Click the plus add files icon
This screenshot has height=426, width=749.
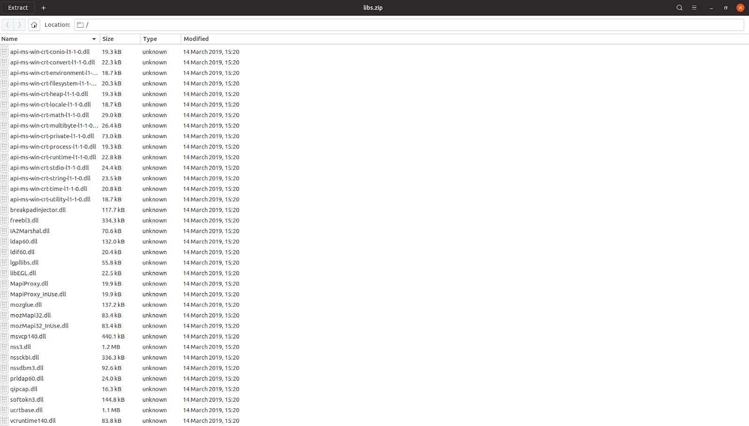click(44, 7)
